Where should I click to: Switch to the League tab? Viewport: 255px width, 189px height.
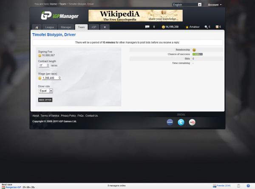tap(50, 27)
